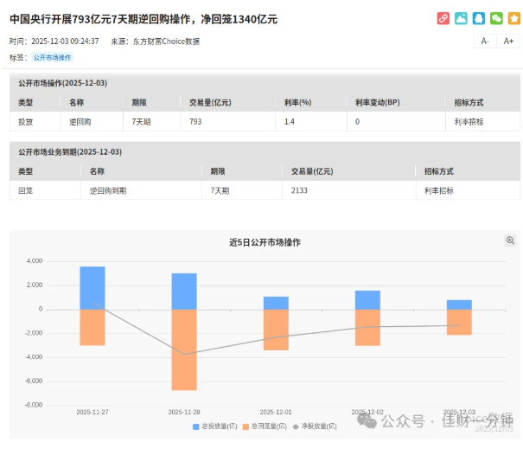Click the blue bar for 2025-12-02
Viewport: 523px width, 455px height.
(367, 300)
